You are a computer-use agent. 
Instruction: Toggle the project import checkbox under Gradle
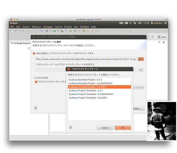36,82
